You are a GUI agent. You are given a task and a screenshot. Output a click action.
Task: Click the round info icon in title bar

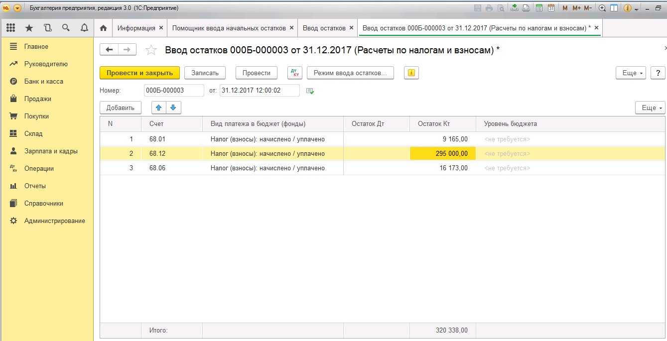[x=628, y=8]
